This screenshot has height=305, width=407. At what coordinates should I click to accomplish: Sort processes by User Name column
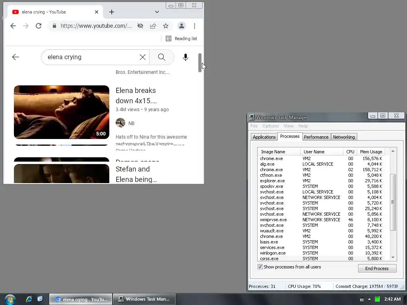(x=322, y=152)
